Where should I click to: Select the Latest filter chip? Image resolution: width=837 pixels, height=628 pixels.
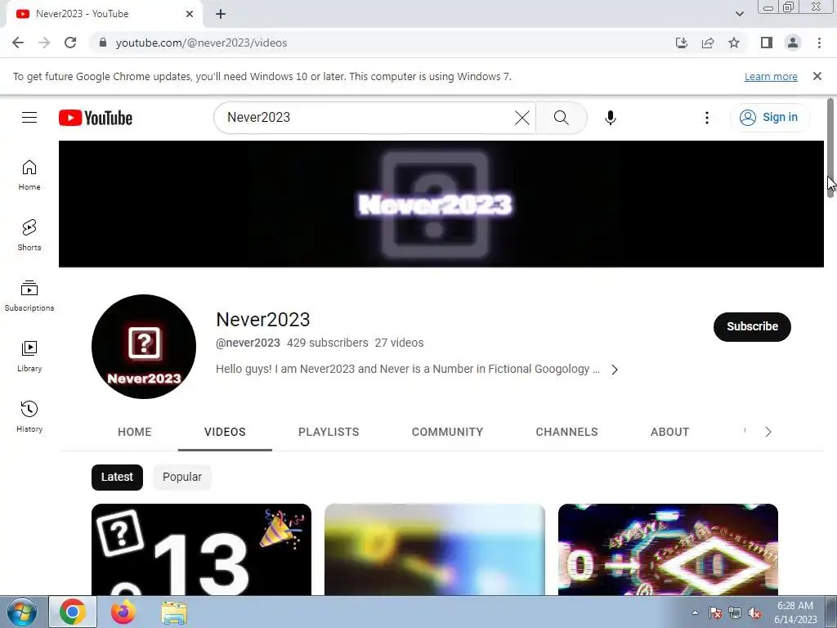click(117, 478)
